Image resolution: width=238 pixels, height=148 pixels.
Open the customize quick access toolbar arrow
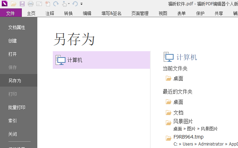point(82,4)
